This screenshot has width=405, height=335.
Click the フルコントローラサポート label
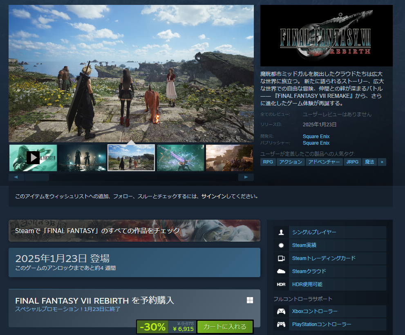pos(303,299)
